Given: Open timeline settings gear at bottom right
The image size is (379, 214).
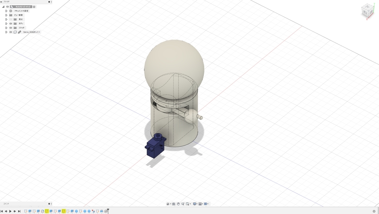Looking at the screenshot, I should point(374,211).
